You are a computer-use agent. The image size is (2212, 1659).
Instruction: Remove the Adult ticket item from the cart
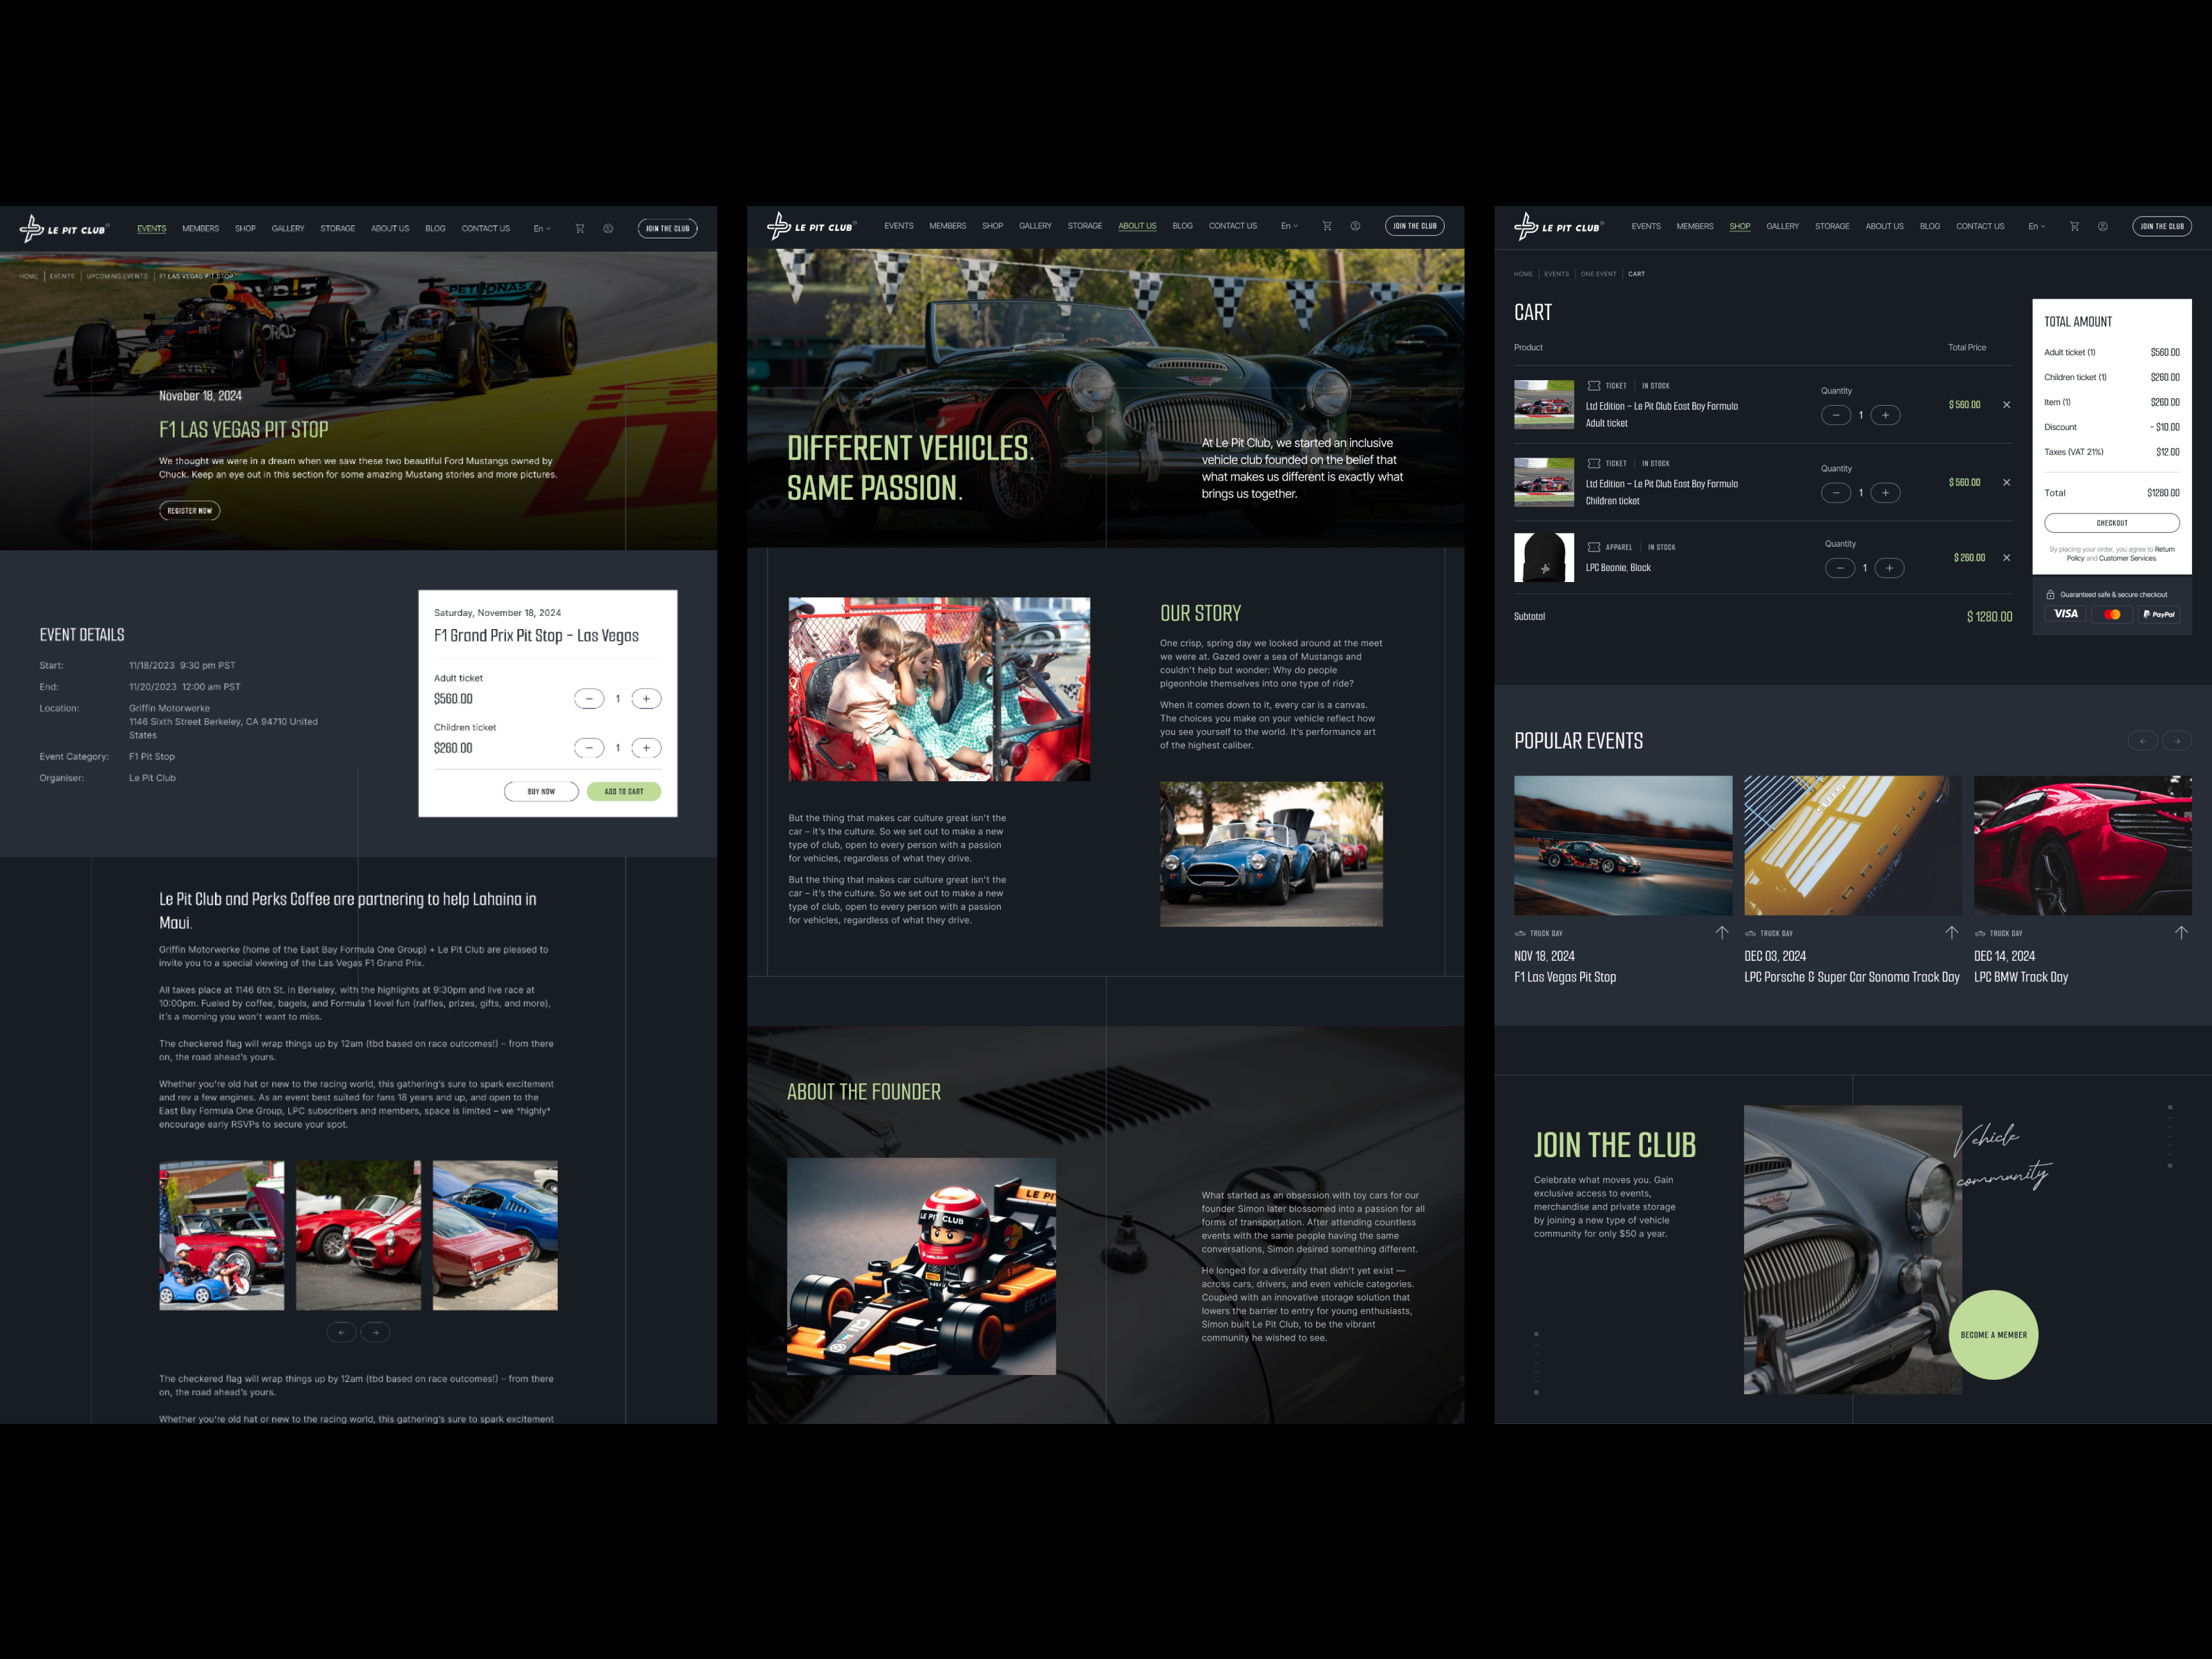coord(2006,405)
